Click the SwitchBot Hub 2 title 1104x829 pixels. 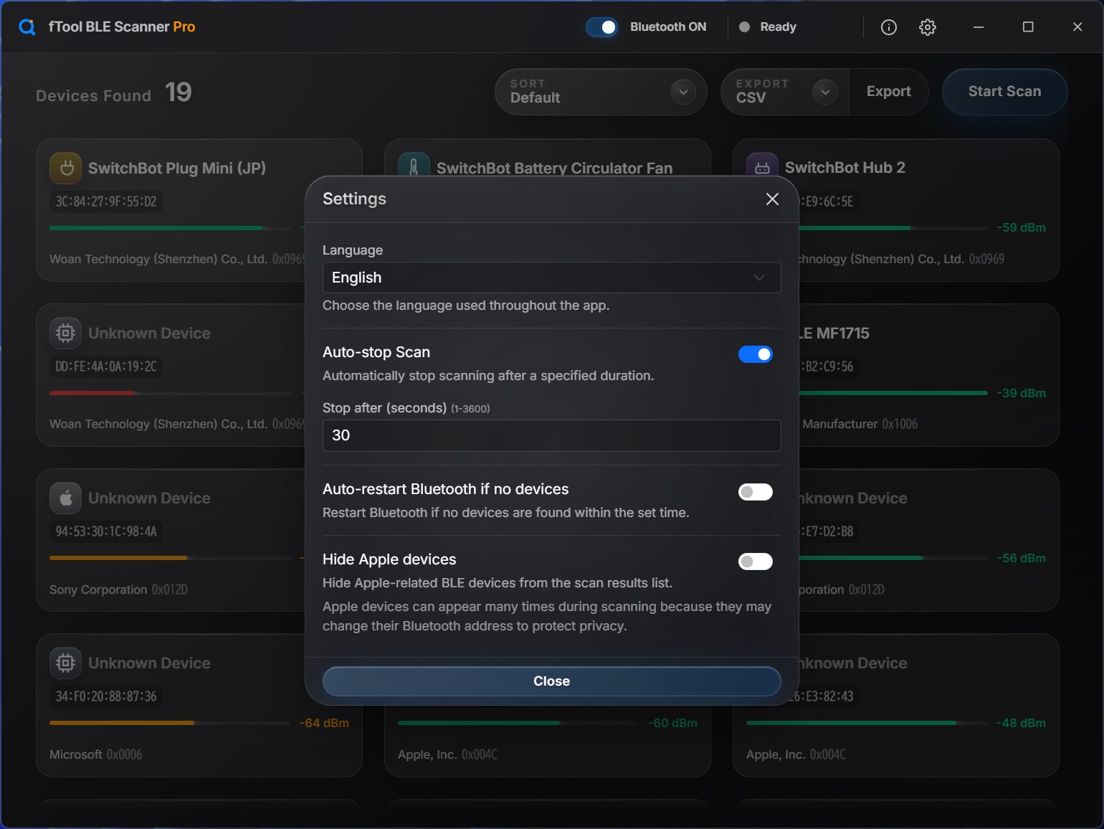(845, 168)
